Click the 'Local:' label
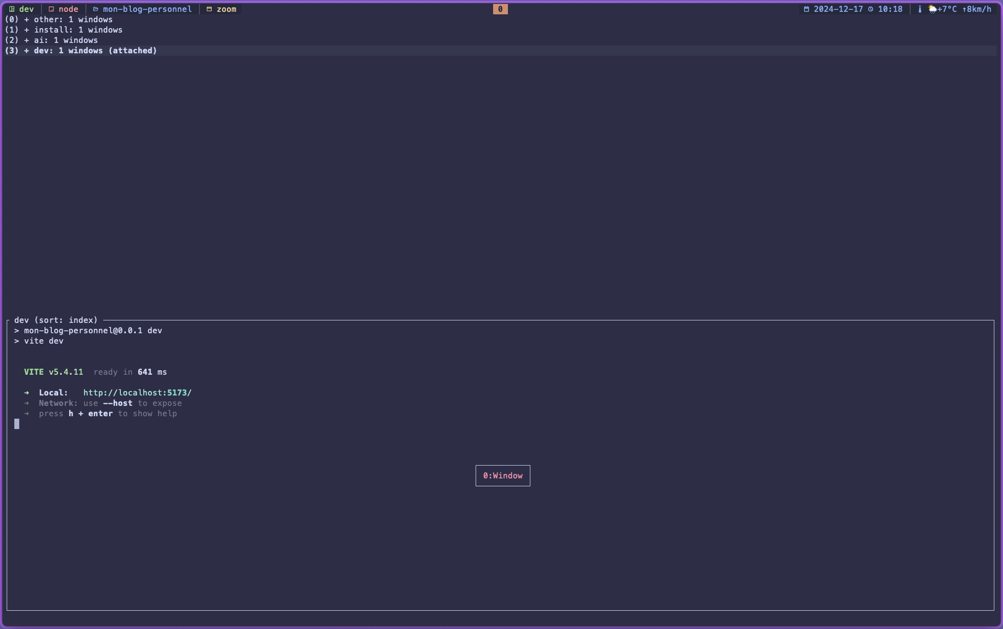The width and height of the screenshot is (1003, 629). click(53, 393)
